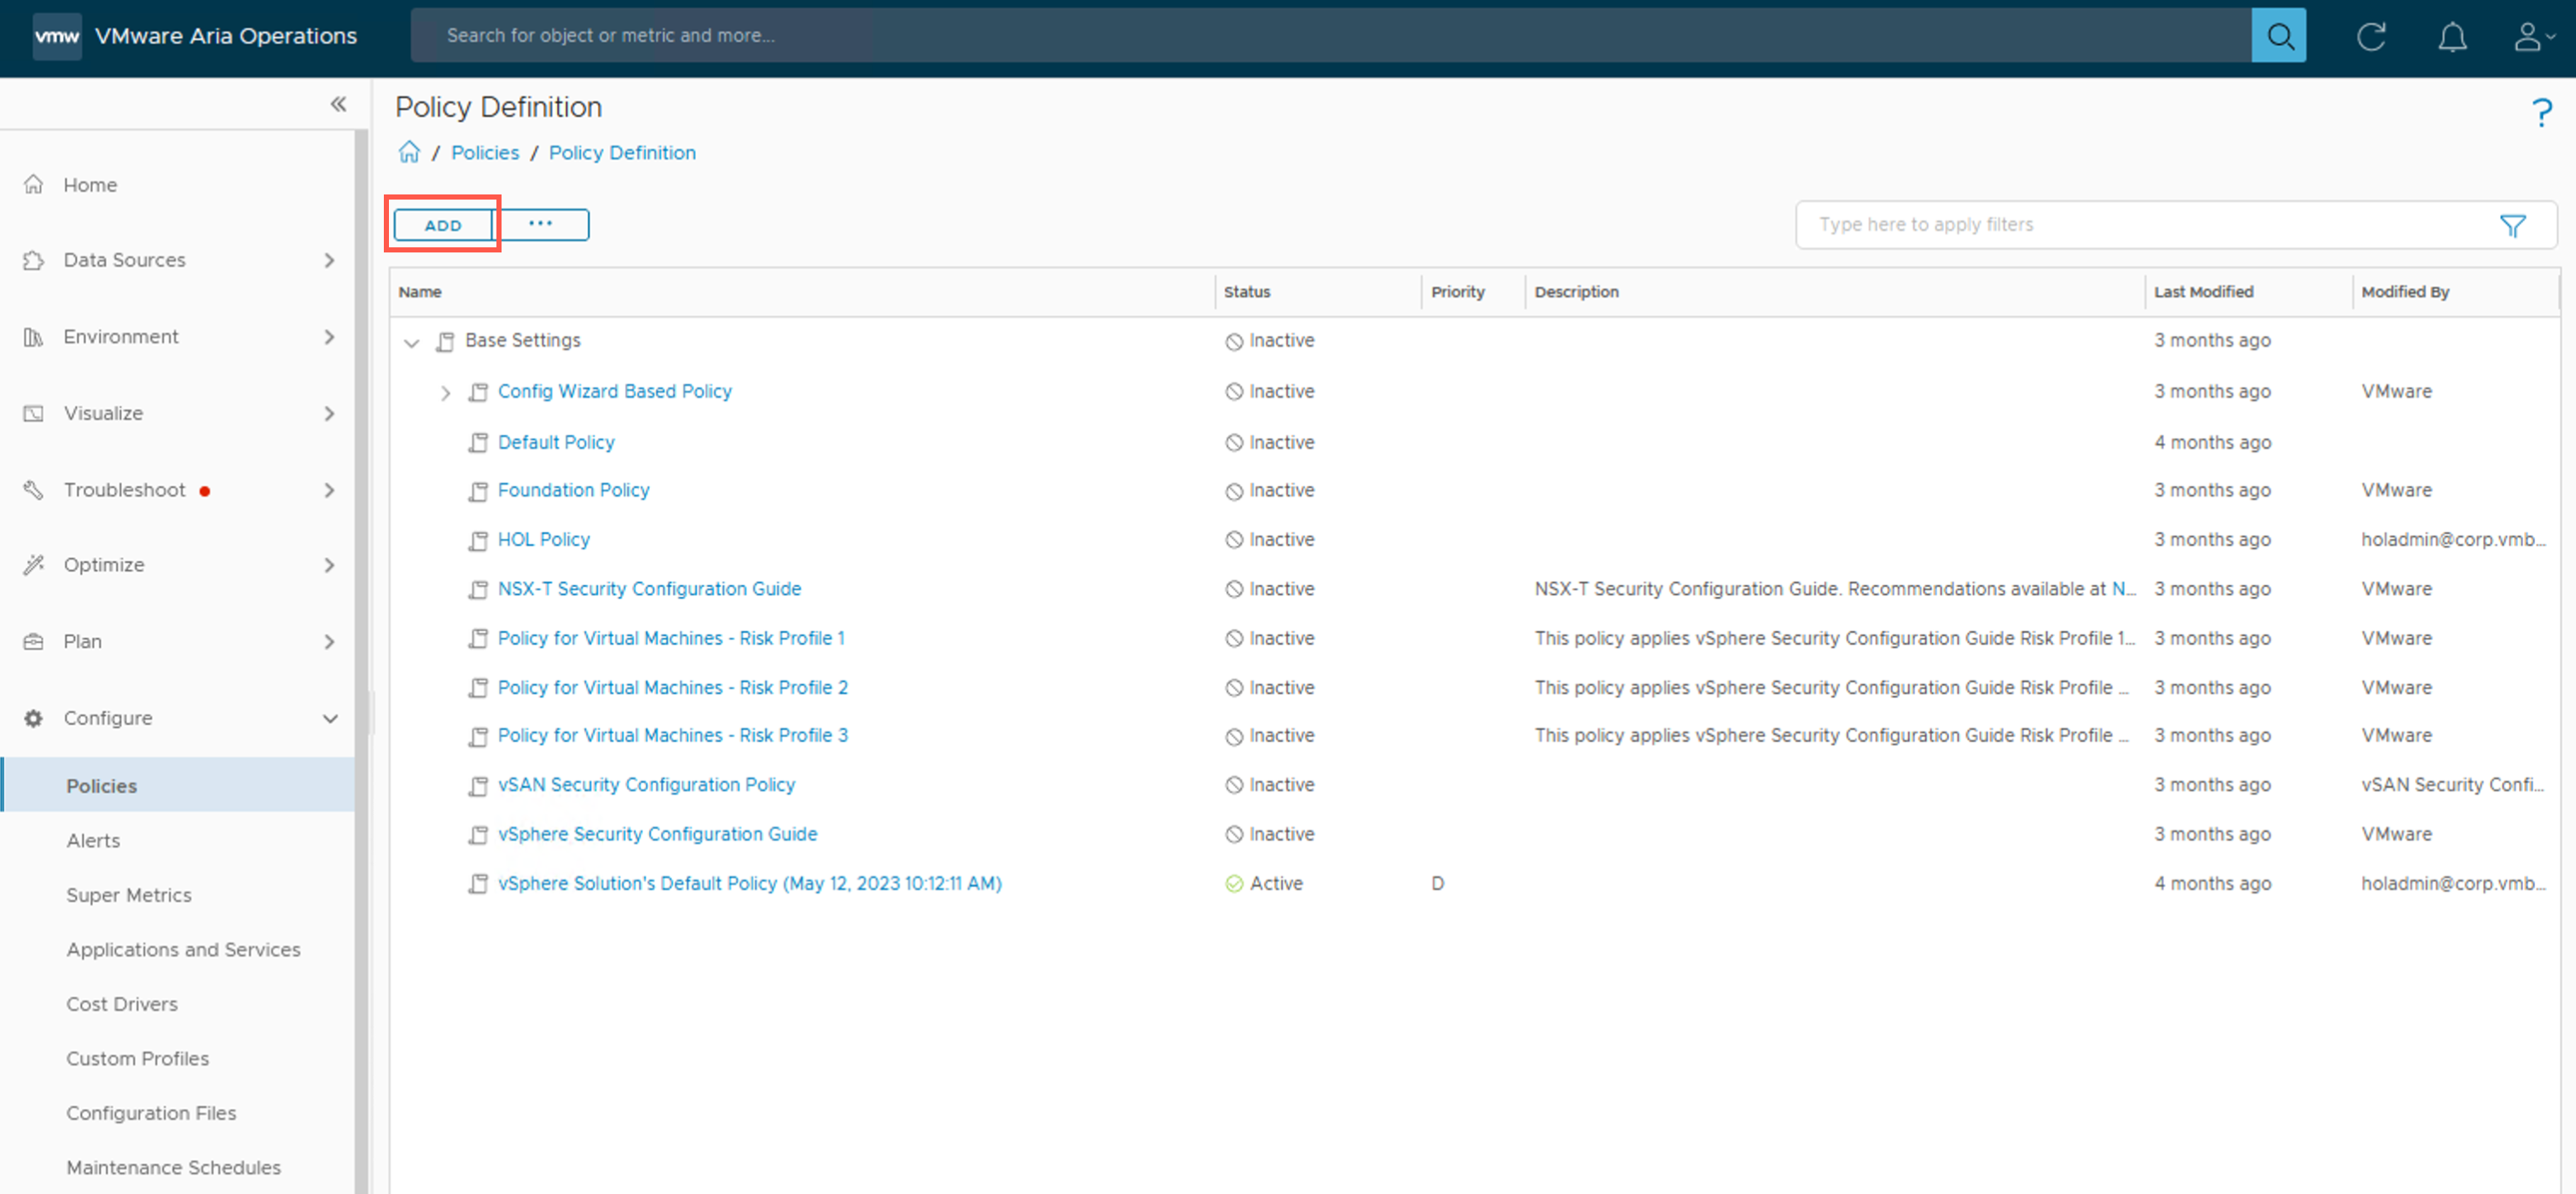
Task: Open the more actions ellipsis button
Action: [x=541, y=225]
